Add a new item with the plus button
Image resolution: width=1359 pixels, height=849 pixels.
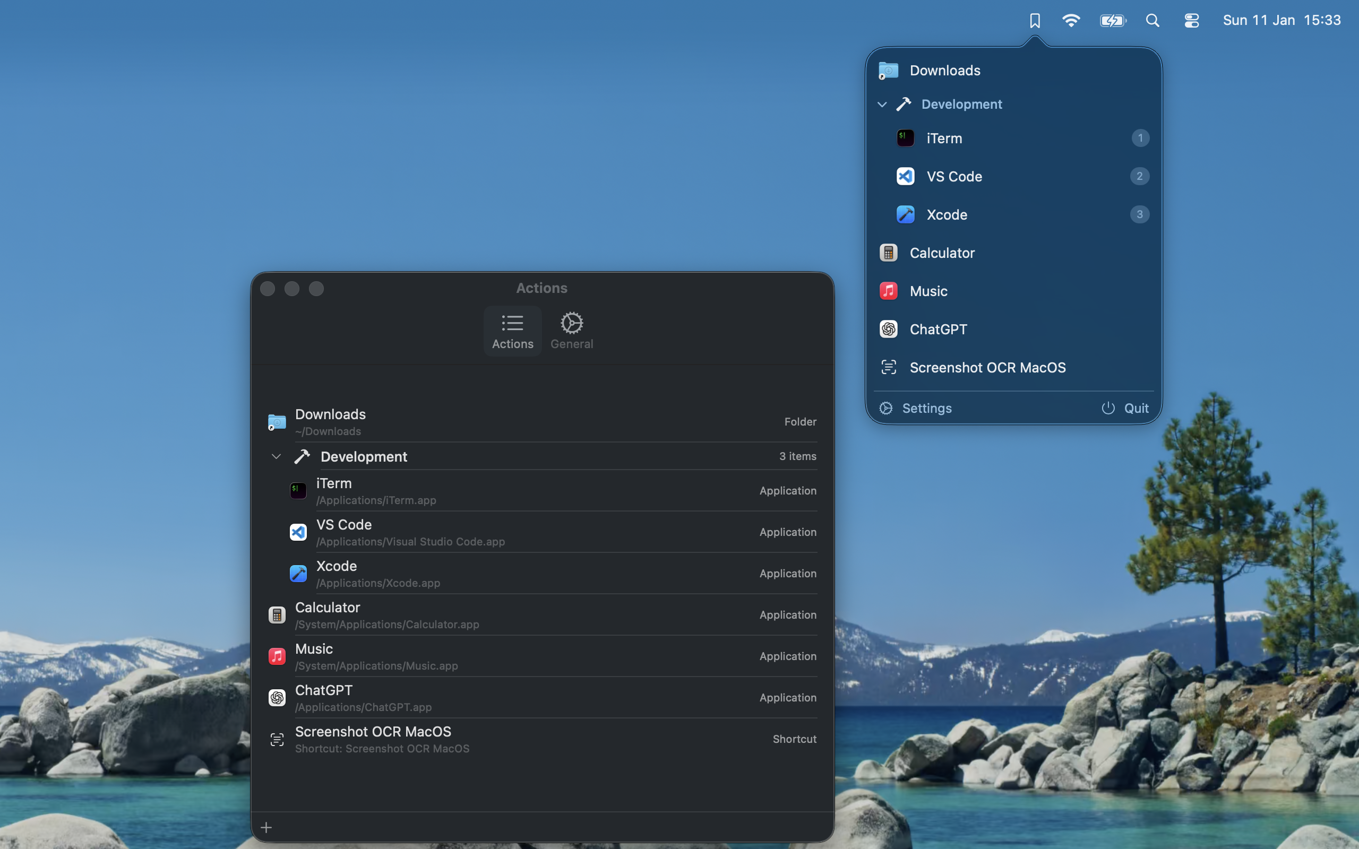pos(266,827)
